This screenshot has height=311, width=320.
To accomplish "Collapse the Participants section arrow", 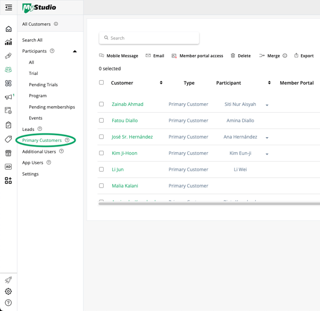I will coord(74,52).
